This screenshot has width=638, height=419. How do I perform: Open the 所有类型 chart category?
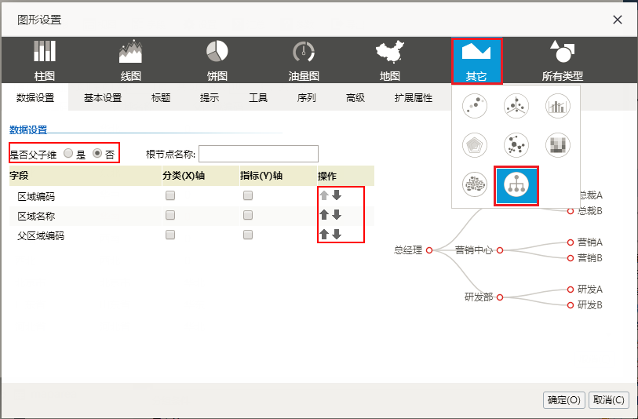click(563, 60)
